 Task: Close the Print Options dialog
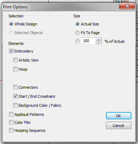(x=127, y=6)
